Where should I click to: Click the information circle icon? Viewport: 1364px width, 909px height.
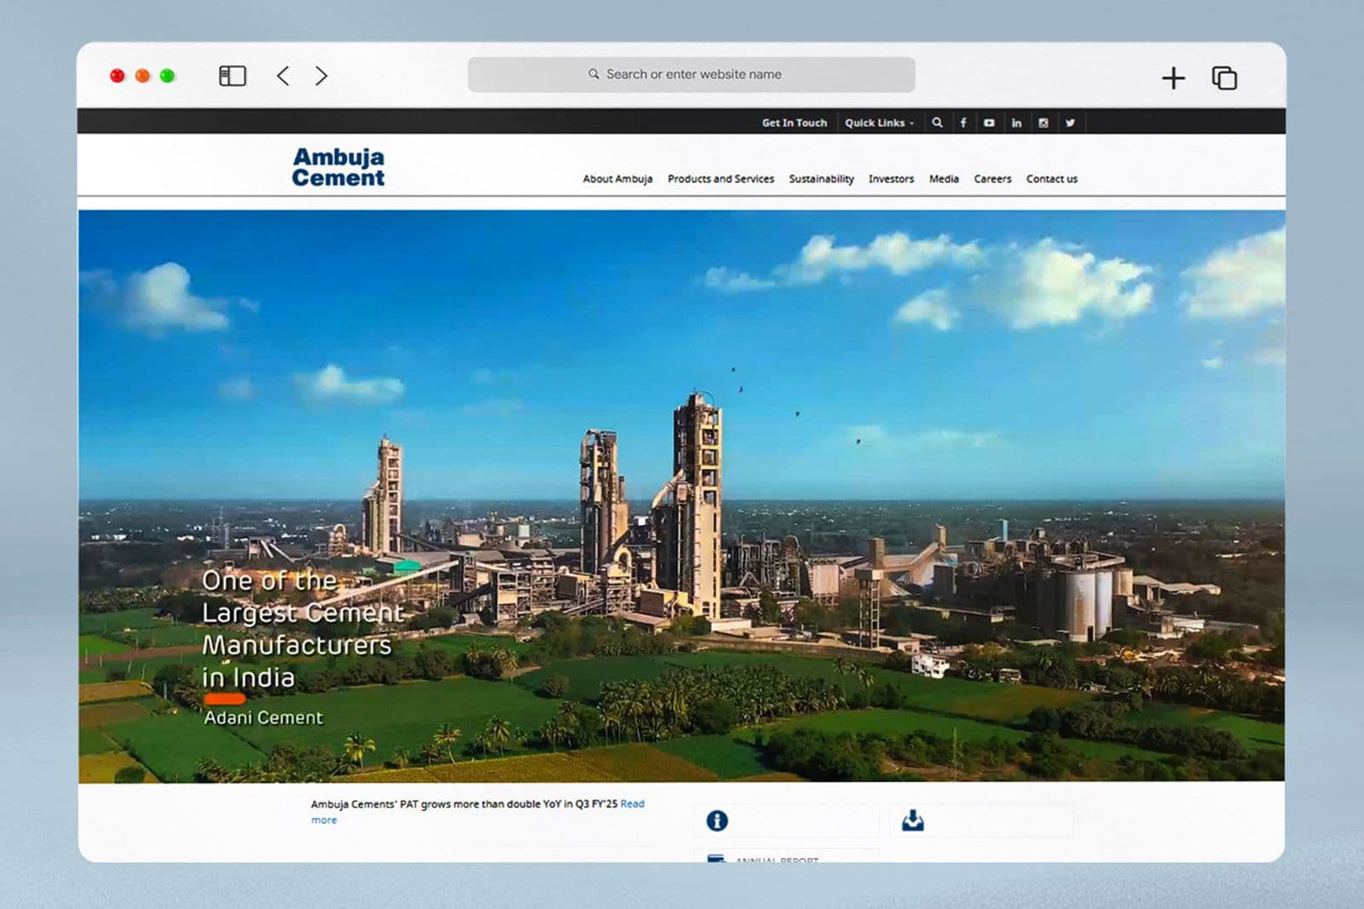[717, 820]
